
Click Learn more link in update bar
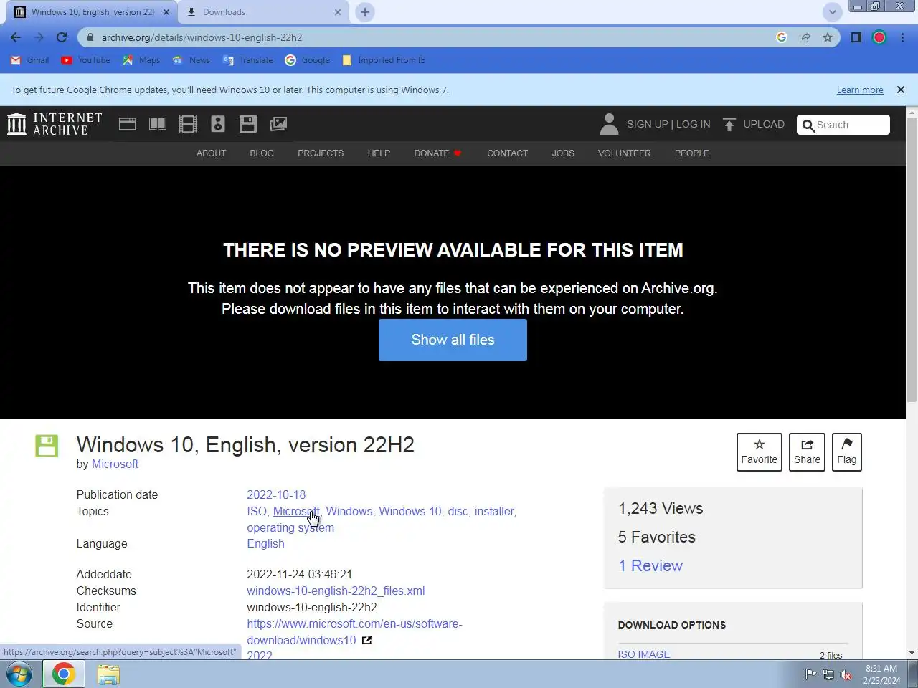[860, 90]
